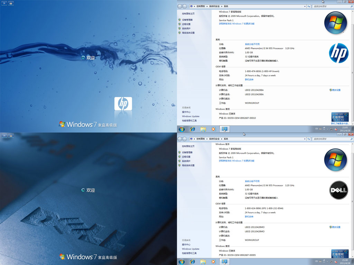Click the network tray icon in HP window taskbar
The width and height of the screenshot is (354, 265).
click(x=332, y=129)
